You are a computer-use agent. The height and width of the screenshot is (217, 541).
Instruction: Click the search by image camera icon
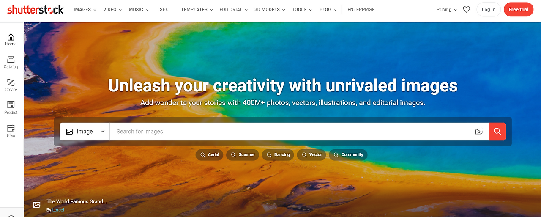coord(479,132)
